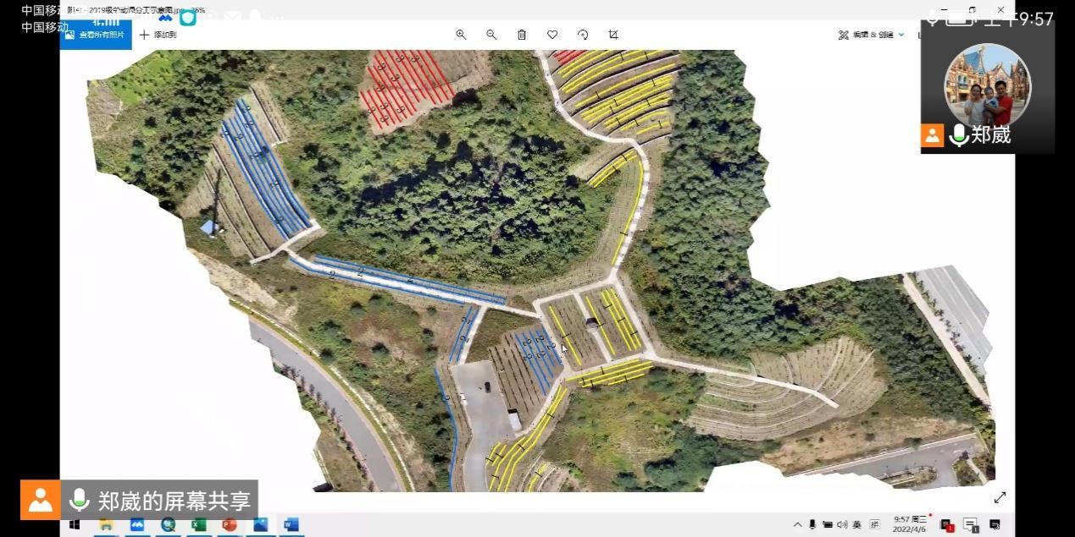The height and width of the screenshot is (537, 1075).
Task: Open the crop tool
Action: (613, 35)
